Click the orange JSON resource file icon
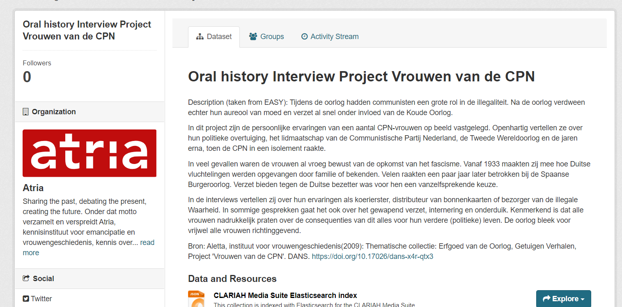Image resolution: width=622 pixels, height=307 pixels. click(x=196, y=299)
